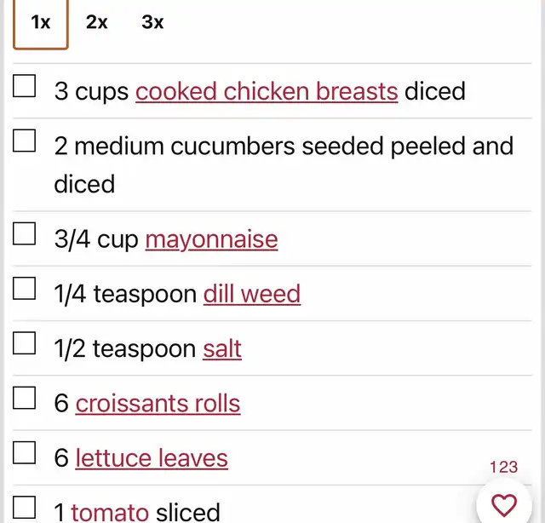Visit the croissants rolls link
545x523 pixels.
pos(158,404)
